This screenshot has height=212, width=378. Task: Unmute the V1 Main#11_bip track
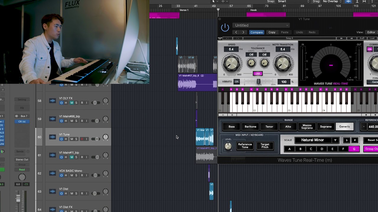71,157
